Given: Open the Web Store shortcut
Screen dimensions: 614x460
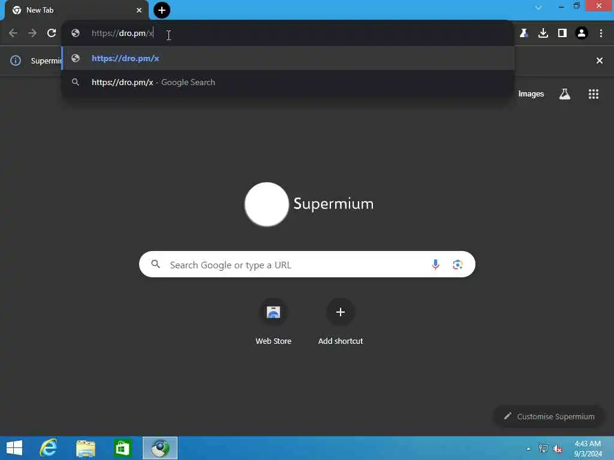Looking at the screenshot, I should click(x=273, y=322).
